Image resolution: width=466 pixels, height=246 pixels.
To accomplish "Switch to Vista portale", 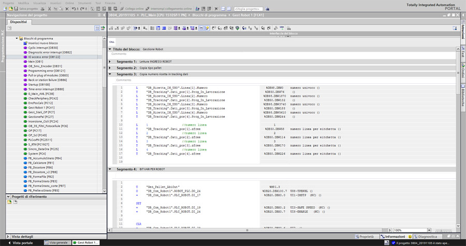I will (x=21, y=242).
